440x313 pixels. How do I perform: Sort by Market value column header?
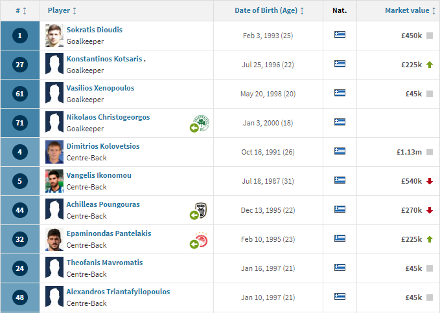pos(410,10)
